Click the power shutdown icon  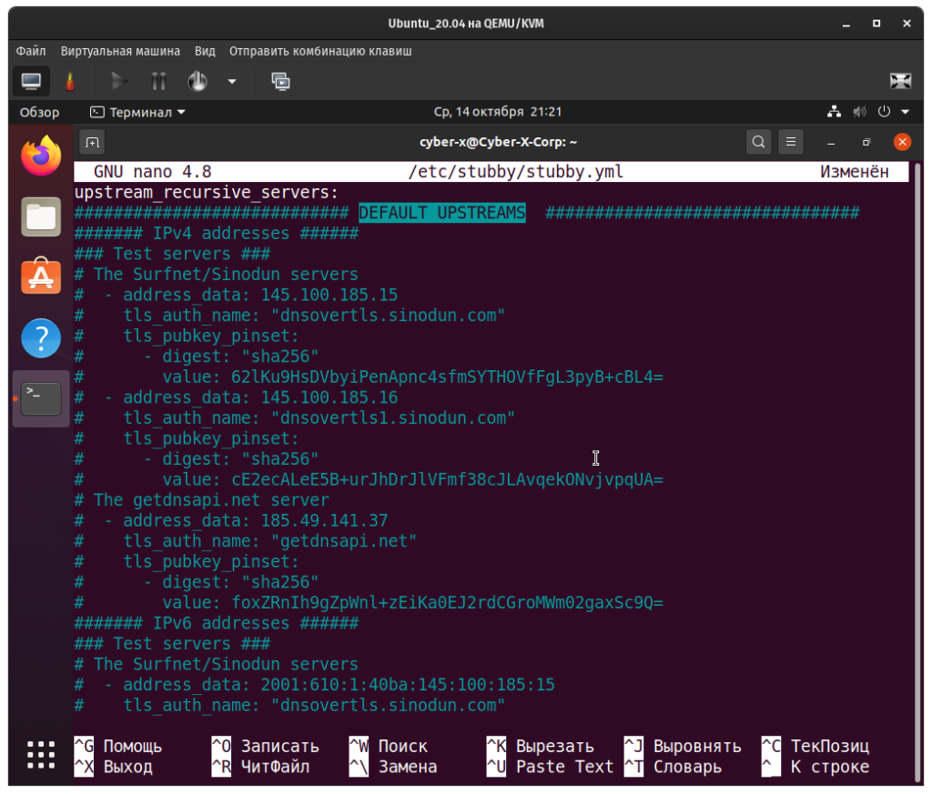tap(198, 82)
